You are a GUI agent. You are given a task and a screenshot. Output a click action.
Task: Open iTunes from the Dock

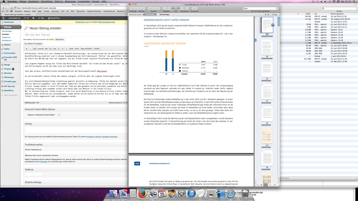point(192,194)
